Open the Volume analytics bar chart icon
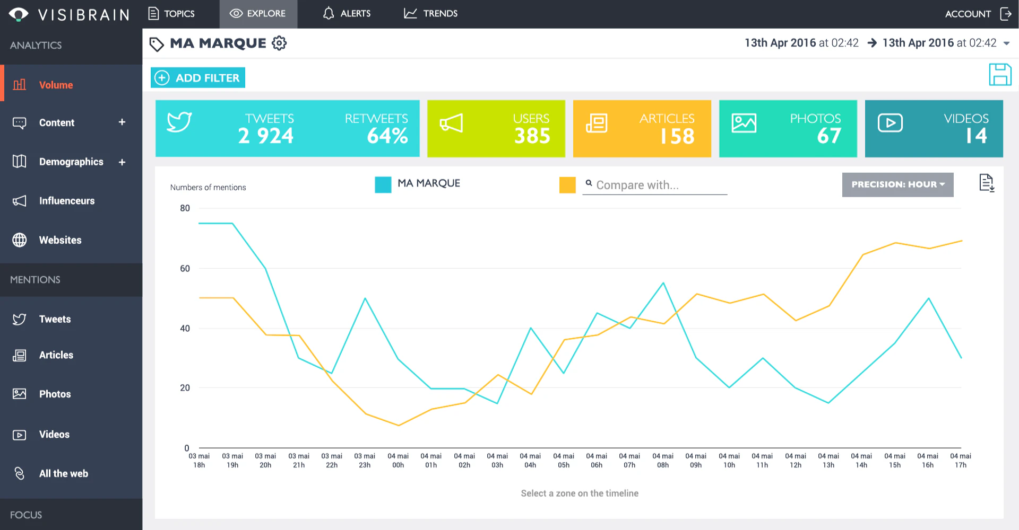Screen dimensions: 1019x530 click(x=20, y=85)
